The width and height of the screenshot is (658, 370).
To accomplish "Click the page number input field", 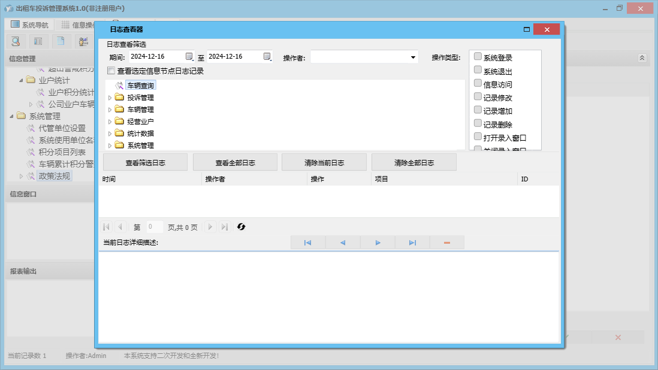I will coord(155,227).
